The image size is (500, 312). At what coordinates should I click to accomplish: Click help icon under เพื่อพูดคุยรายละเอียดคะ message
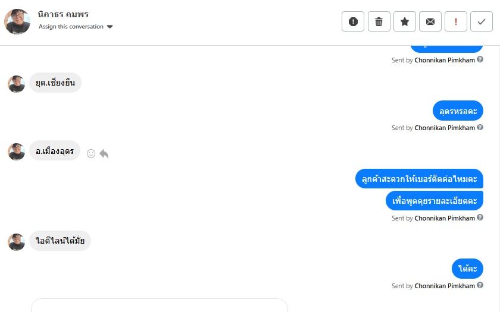(480, 218)
